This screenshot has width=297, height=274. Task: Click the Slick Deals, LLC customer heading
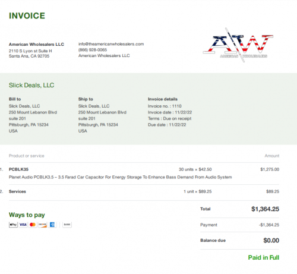(31, 85)
